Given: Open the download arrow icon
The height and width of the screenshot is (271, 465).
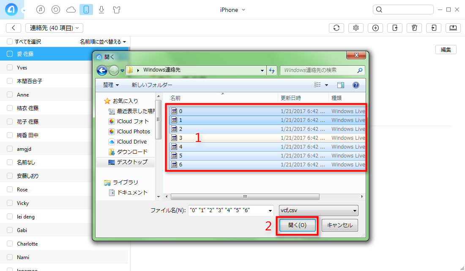Looking at the screenshot, I should pyautogui.click(x=101, y=9).
